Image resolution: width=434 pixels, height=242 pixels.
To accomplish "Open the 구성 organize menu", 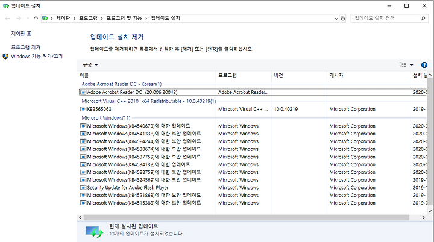I will point(90,65).
